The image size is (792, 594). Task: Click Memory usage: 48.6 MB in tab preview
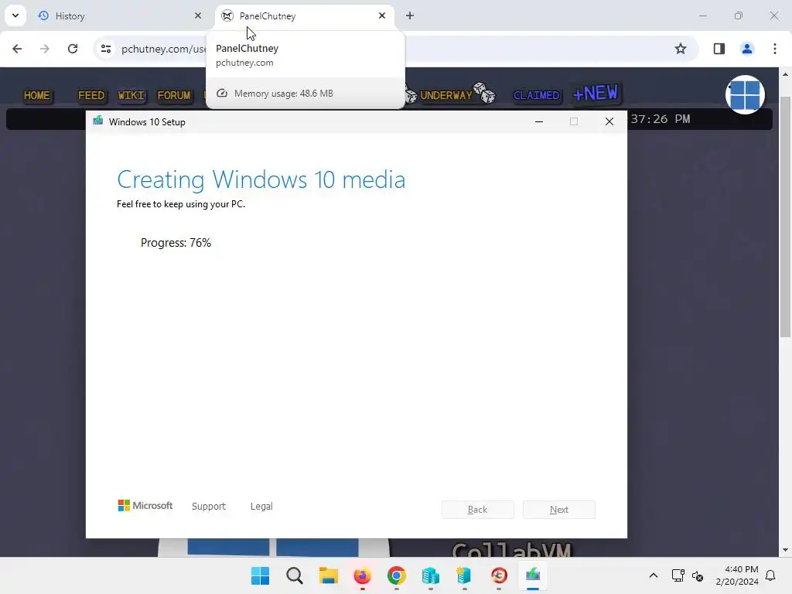(x=283, y=94)
